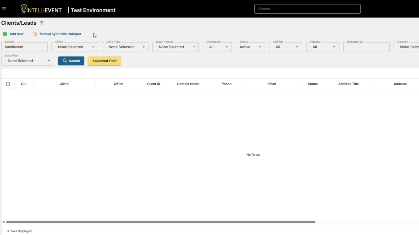Sort by the C/L column header
Viewport: 419px width, 235px height.
coord(24,84)
